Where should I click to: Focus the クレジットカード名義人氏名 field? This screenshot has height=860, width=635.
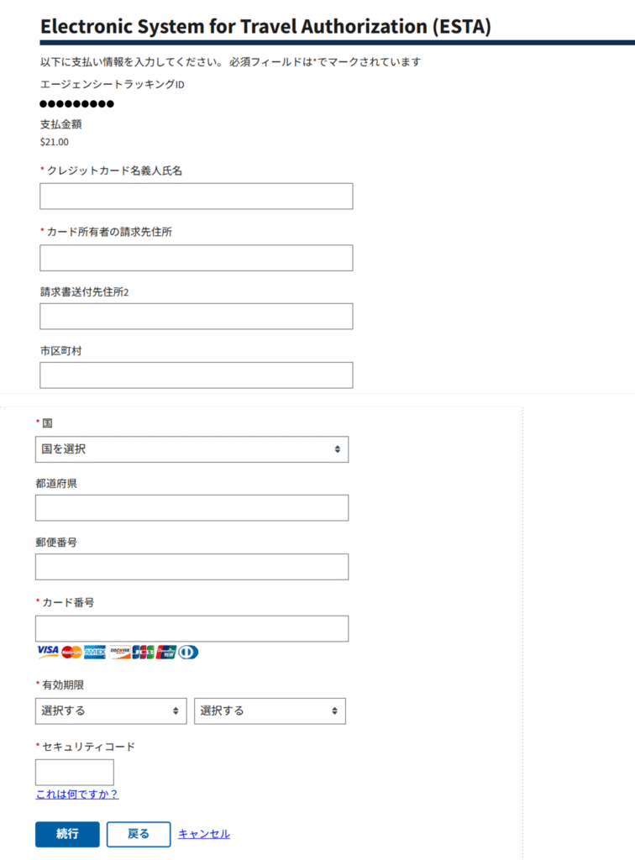point(197,197)
